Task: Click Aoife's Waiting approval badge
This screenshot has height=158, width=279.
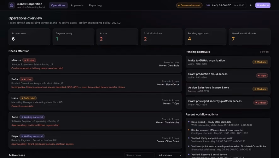Action: pos(32,117)
